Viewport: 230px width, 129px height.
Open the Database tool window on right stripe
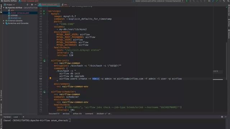coord(229,34)
